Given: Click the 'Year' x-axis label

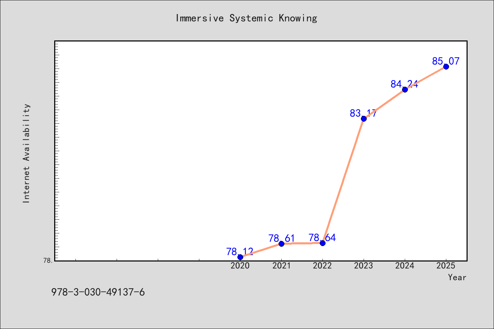Looking at the screenshot, I should coord(457,277).
